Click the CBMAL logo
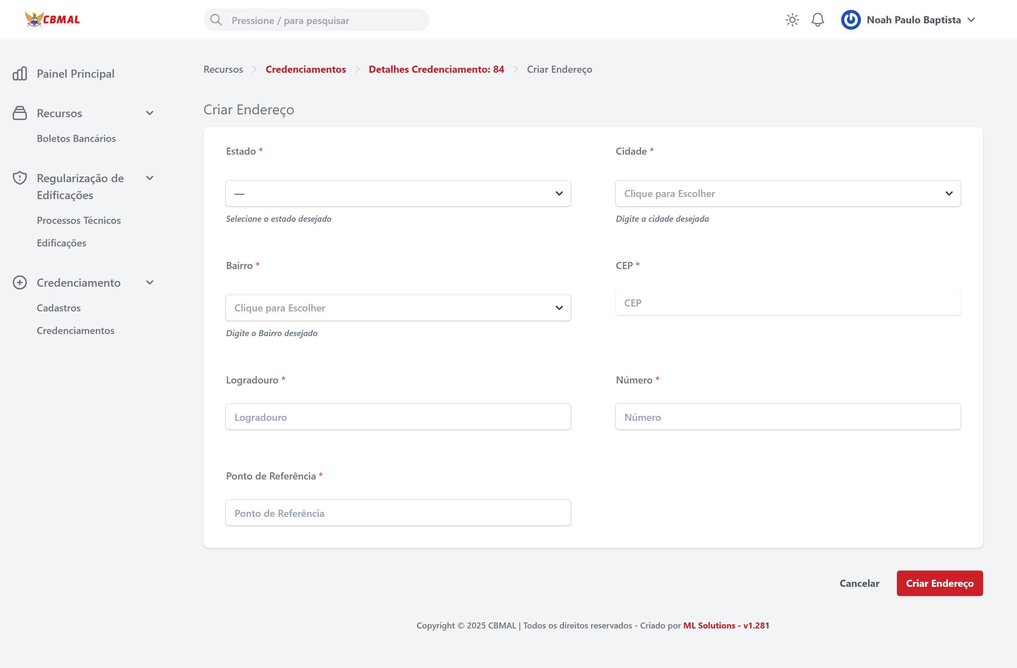The height and width of the screenshot is (668, 1017). [x=52, y=20]
